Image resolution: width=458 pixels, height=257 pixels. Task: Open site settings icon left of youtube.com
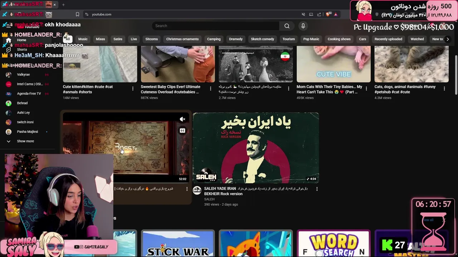(87, 14)
